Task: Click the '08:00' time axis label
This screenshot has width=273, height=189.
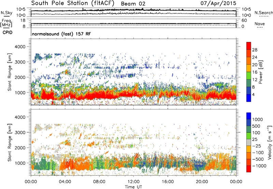Action: tap(99, 182)
